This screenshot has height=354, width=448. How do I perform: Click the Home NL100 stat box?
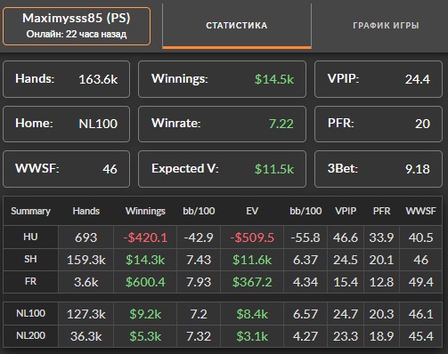(x=66, y=124)
